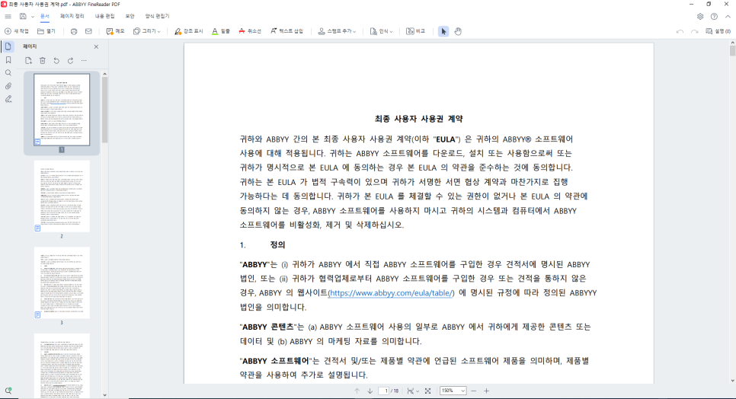Open the 150% zoom level dropdown

click(x=453, y=391)
